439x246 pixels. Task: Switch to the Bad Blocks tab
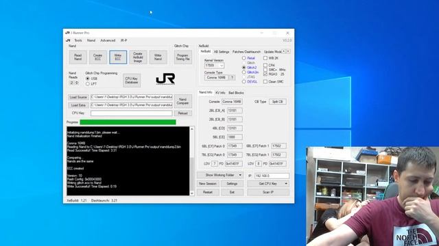tap(236, 93)
